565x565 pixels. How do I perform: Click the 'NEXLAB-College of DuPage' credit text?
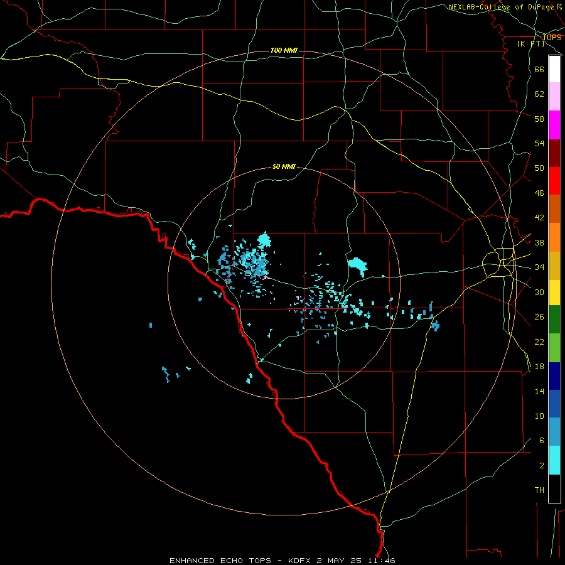[501, 7]
